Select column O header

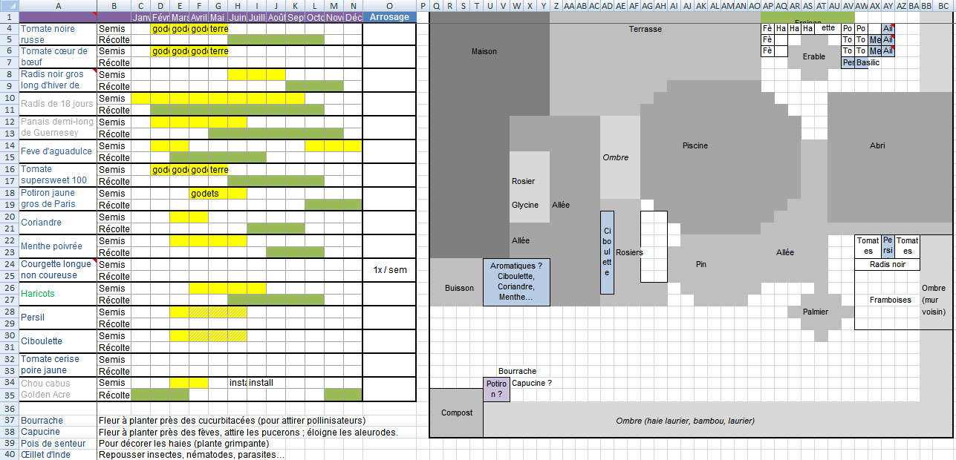(x=389, y=5)
